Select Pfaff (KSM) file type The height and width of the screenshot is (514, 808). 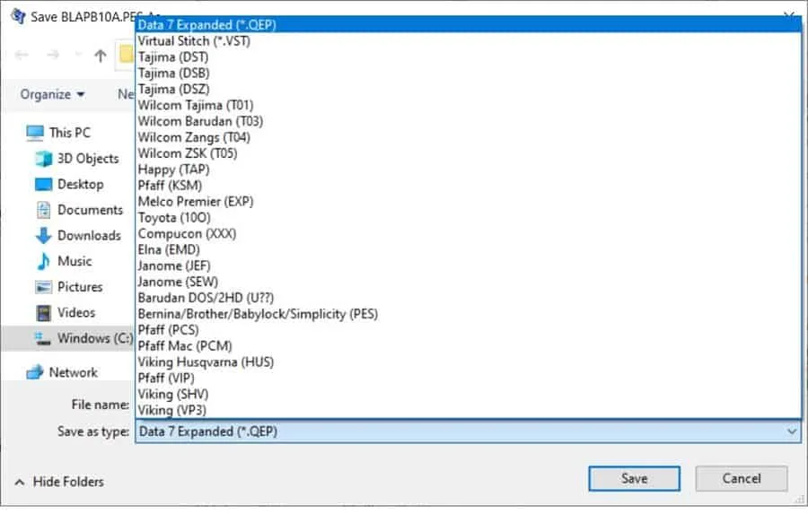point(468,186)
